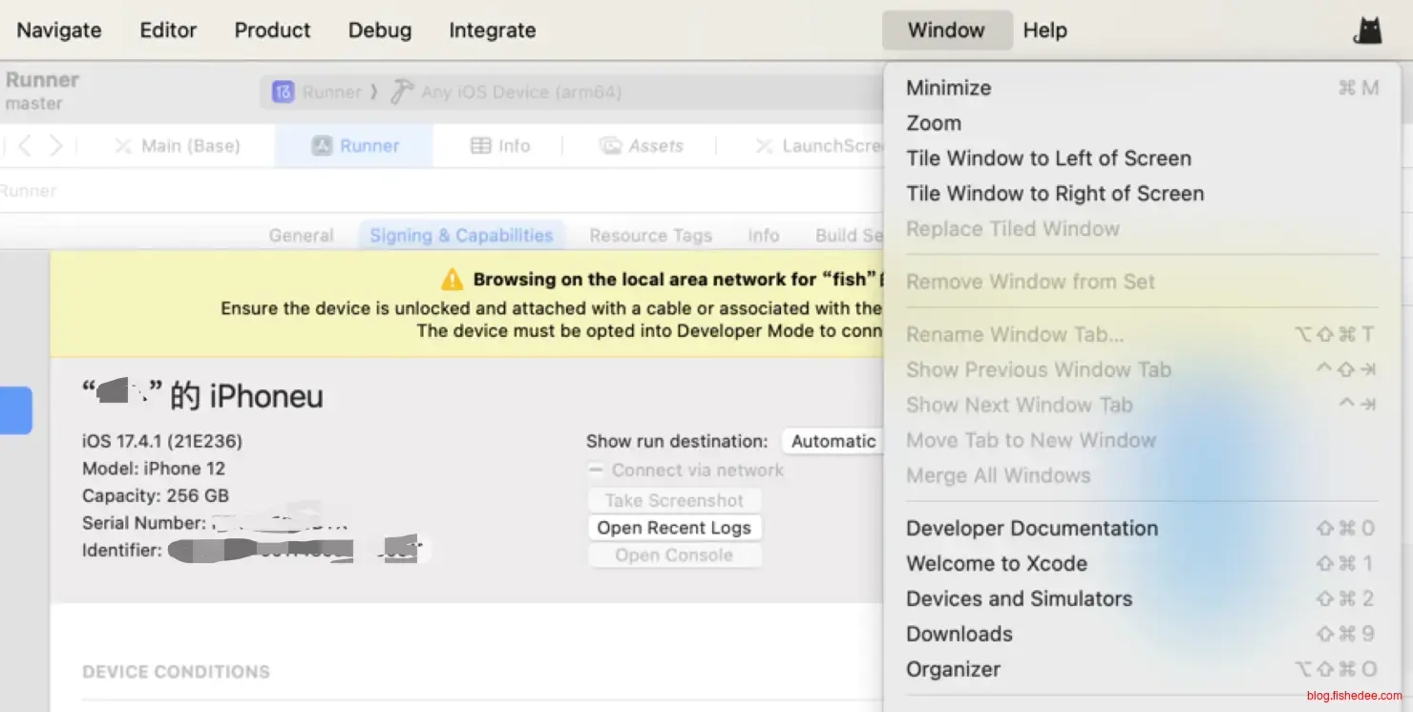Choose Devices and Simulators menu item
Viewport: 1413px width, 712px height.
tap(1019, 599)
